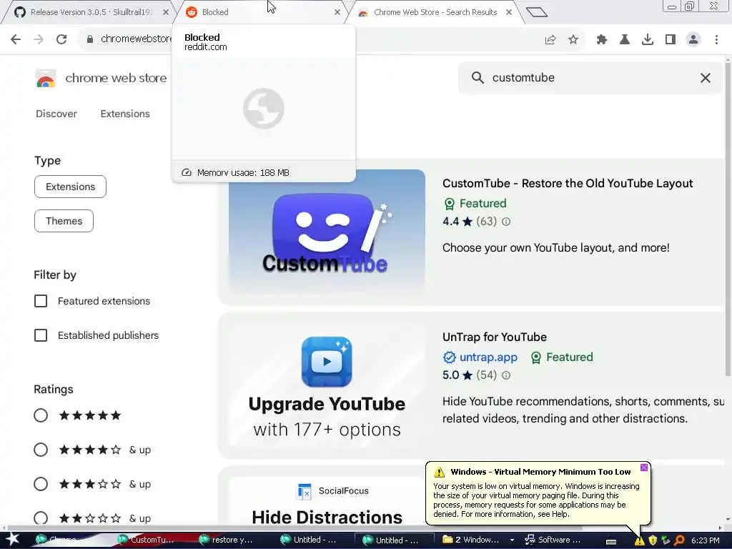This screenshot has width=732, height=549.
Task: Open the Chrome three-dot menu
Action: (x=716, y=40)
